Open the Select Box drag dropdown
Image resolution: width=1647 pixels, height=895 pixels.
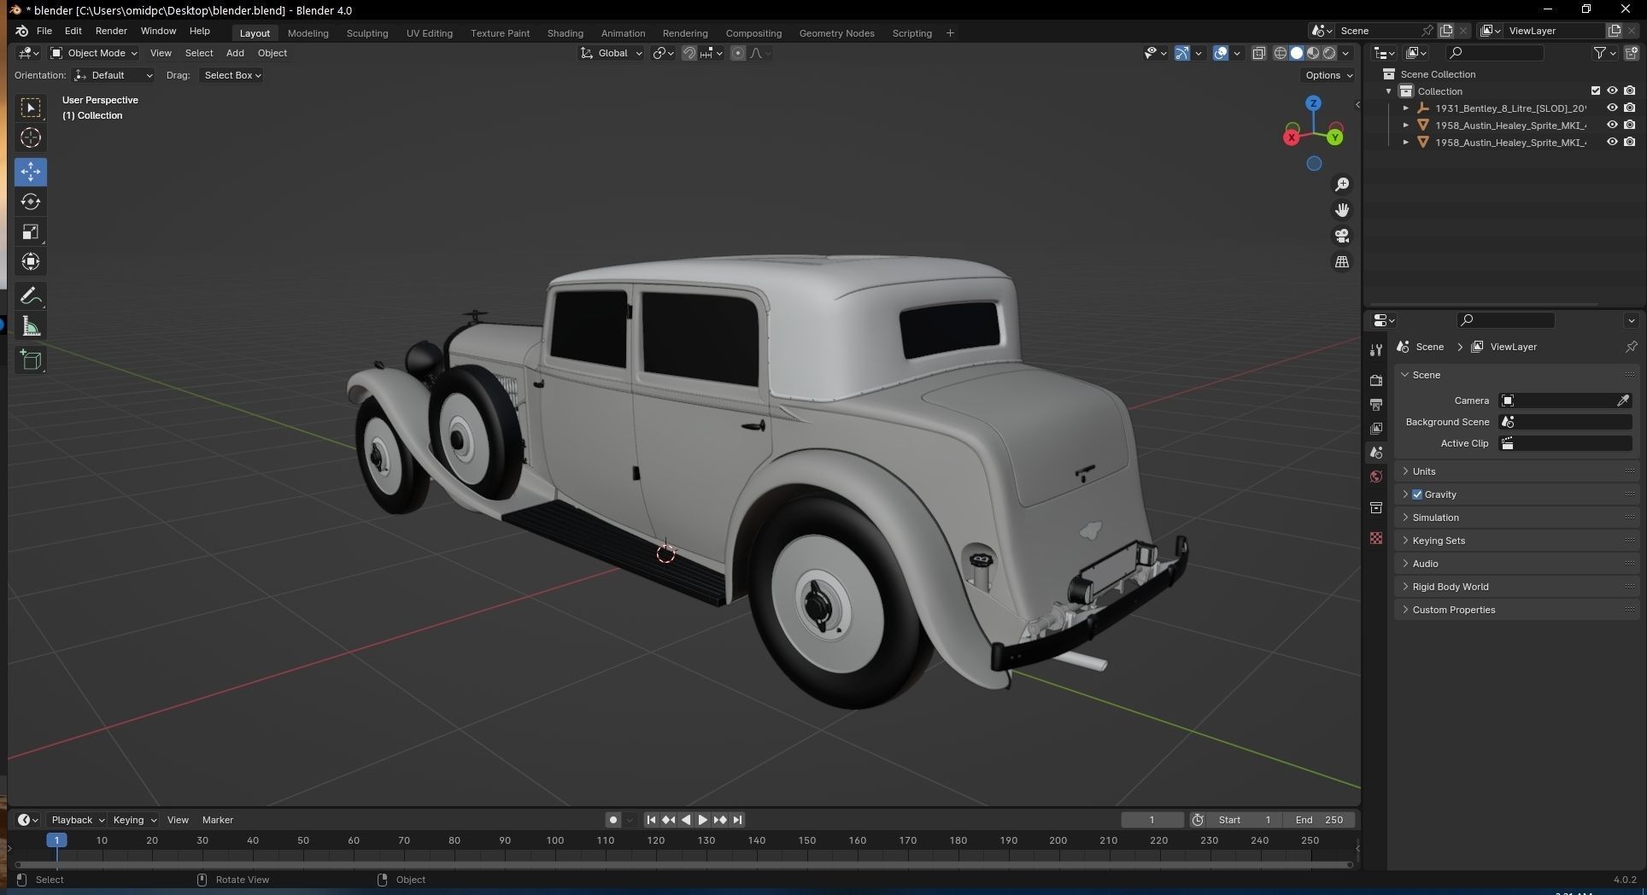click(x=232, y=75)
